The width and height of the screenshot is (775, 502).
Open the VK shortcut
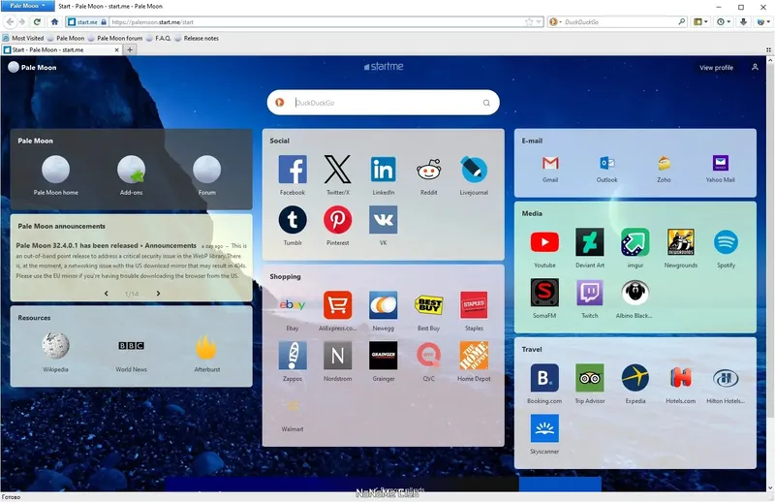pos(383,220)
